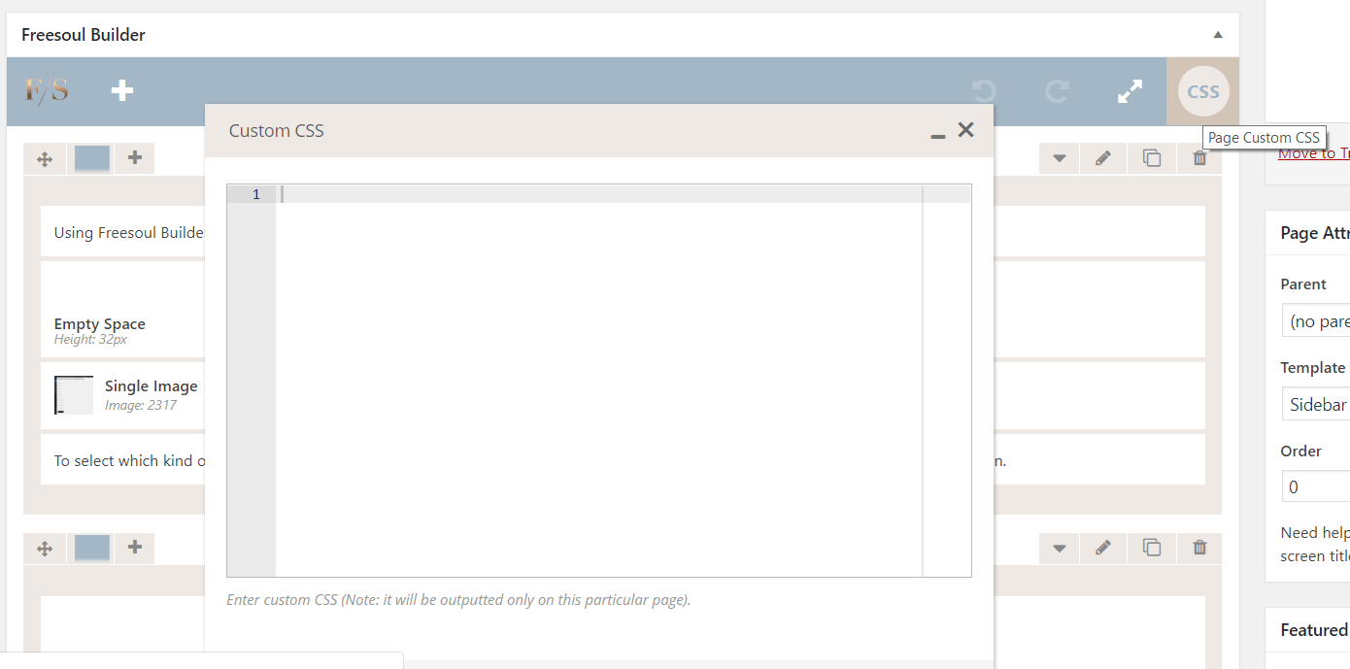Viewport: 1350px width, 669px height.
Task: Switch the builder to fullscreen mode
Action: (1130, 91)
